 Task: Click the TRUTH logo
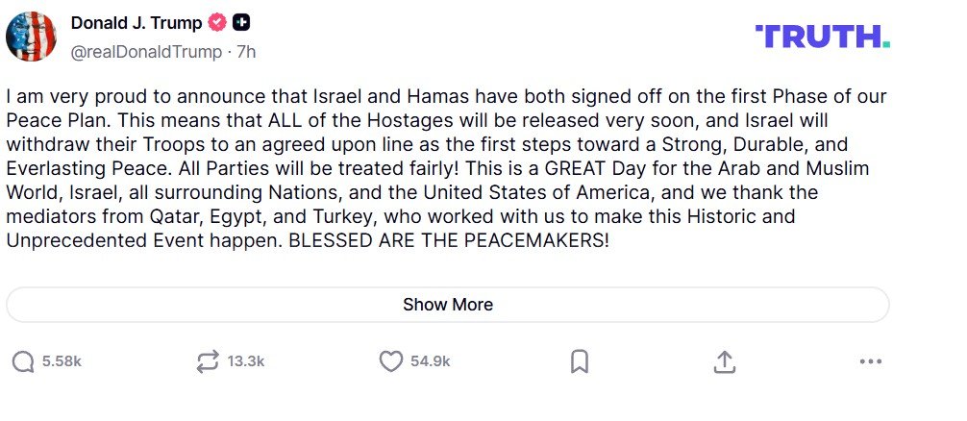pyautogui.click(x=823, y=37)
